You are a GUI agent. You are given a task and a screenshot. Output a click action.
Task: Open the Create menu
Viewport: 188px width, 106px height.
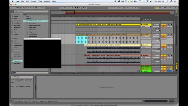[33, 1]
